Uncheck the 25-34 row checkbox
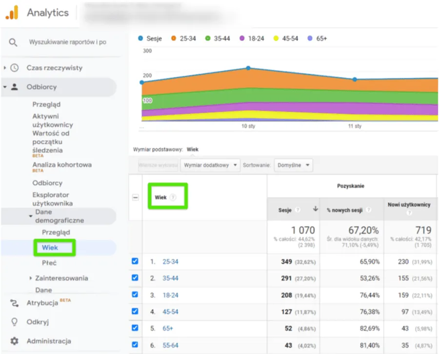 pos(135,261)
